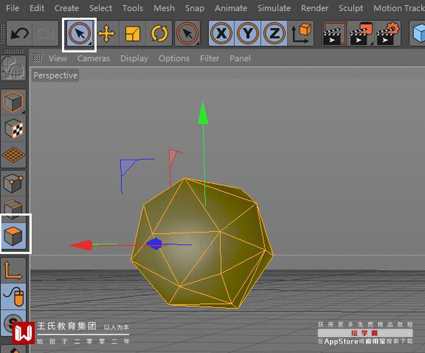Click the Make Editable globe icon
425x353 pixels.
(x=13, y=68)
